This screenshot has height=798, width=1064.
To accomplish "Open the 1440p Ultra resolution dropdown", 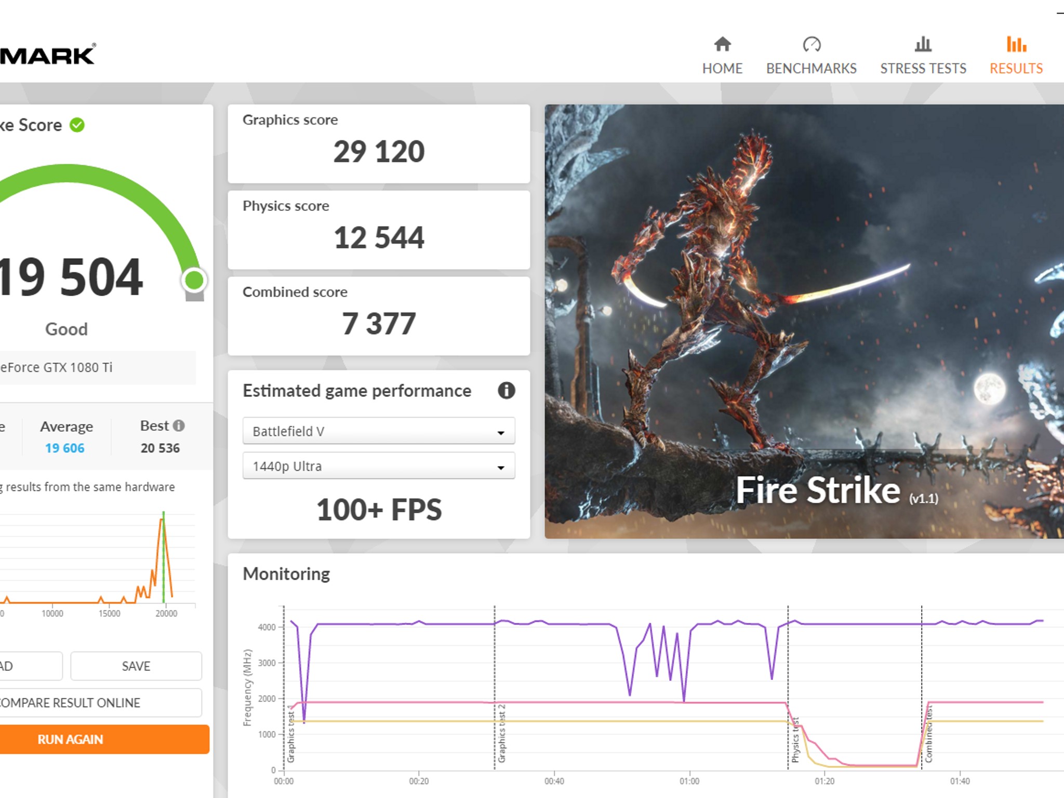I will (x=378, y=466).
